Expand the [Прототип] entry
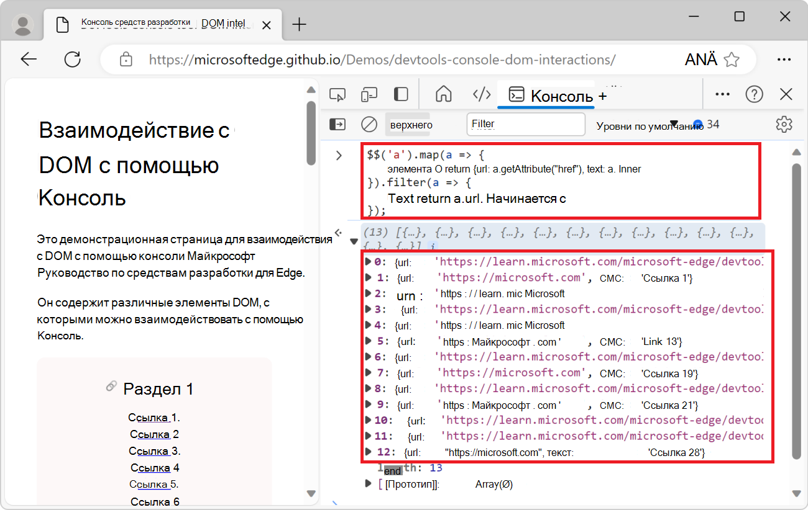The image size is (808, 510). pos(368,484)
